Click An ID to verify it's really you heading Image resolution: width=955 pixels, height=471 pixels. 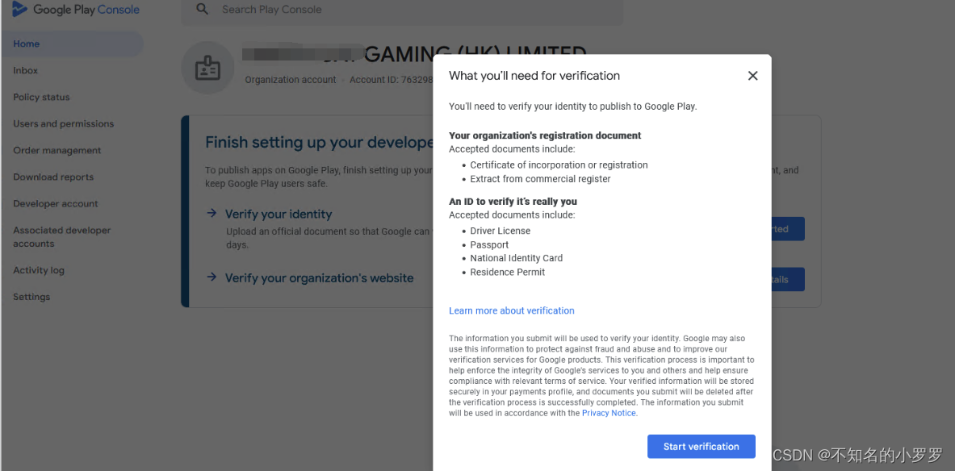513,202
